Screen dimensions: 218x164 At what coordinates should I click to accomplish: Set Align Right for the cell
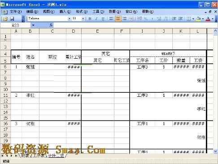click(124, 19)
